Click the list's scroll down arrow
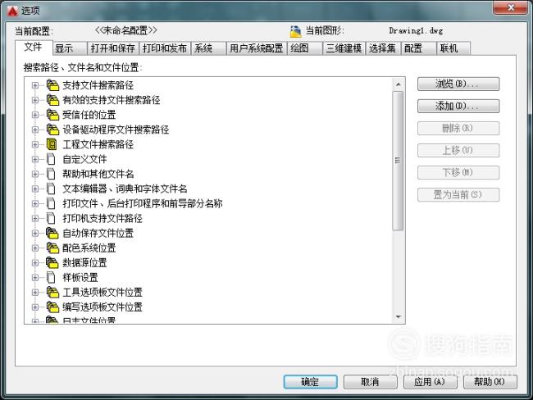Screen dimensions: 533x400 pyautogui.click(x=398, y=317)
